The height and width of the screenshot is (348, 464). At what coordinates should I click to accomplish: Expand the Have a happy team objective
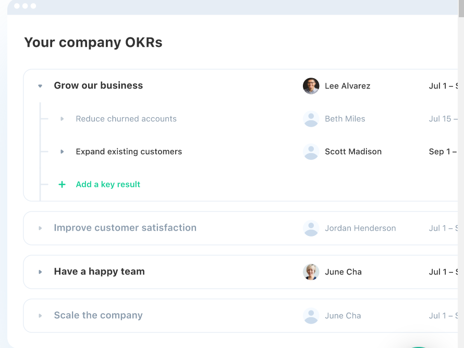pos(40,272)
